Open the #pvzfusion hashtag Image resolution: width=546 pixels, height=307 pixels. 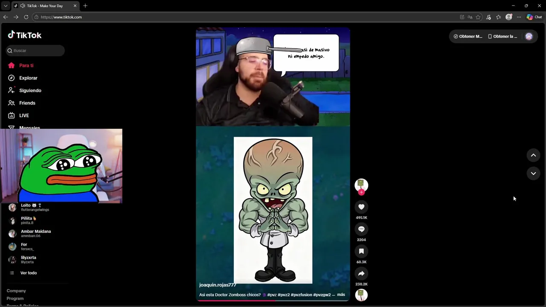coord(301,295)
